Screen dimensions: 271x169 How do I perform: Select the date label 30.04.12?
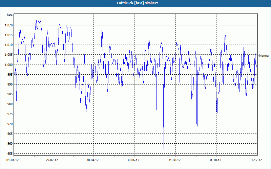[92, 160]
